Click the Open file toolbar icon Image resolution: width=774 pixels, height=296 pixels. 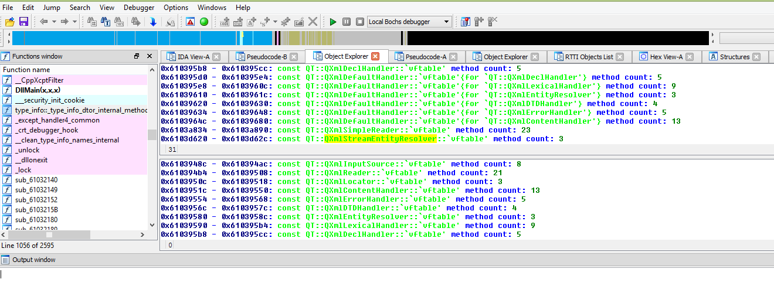pyautogui.click(x=9, y=22)
